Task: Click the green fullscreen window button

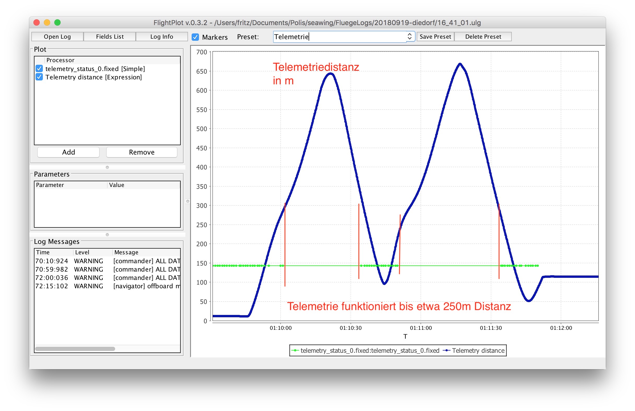Action: tap(57, 22)
